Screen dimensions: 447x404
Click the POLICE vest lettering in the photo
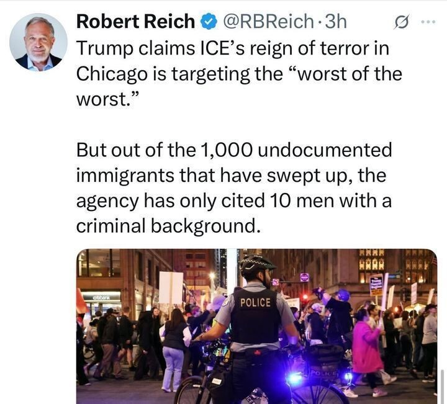tap(255, 303)
